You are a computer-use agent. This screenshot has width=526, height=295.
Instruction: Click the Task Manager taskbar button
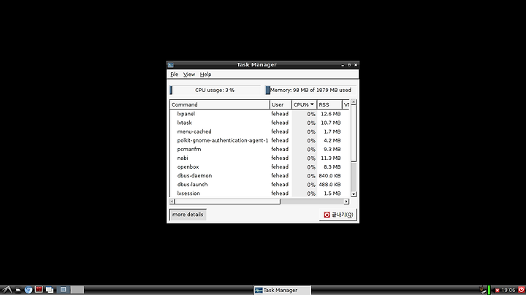click(282, 290)
